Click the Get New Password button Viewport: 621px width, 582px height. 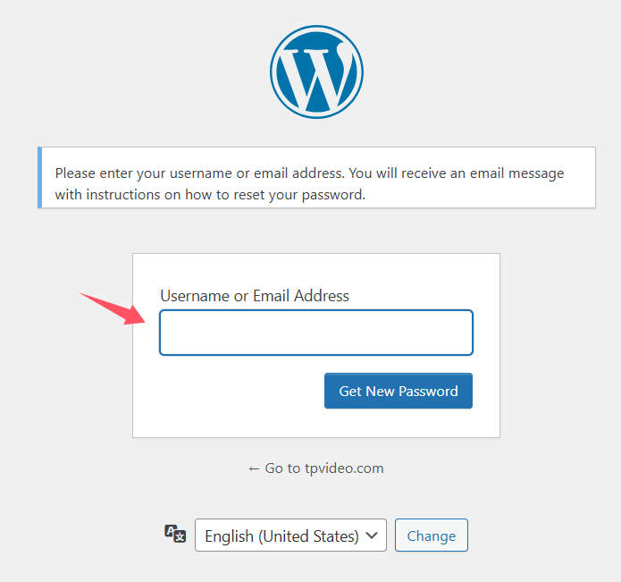pos(398,391)
